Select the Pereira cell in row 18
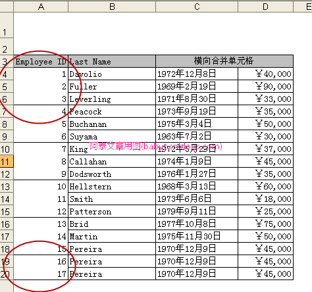312x292 pixels. point(112,249)
